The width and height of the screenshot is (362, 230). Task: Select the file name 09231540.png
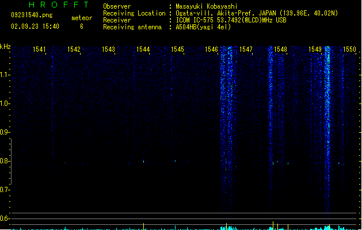click(x=32, y=15)
